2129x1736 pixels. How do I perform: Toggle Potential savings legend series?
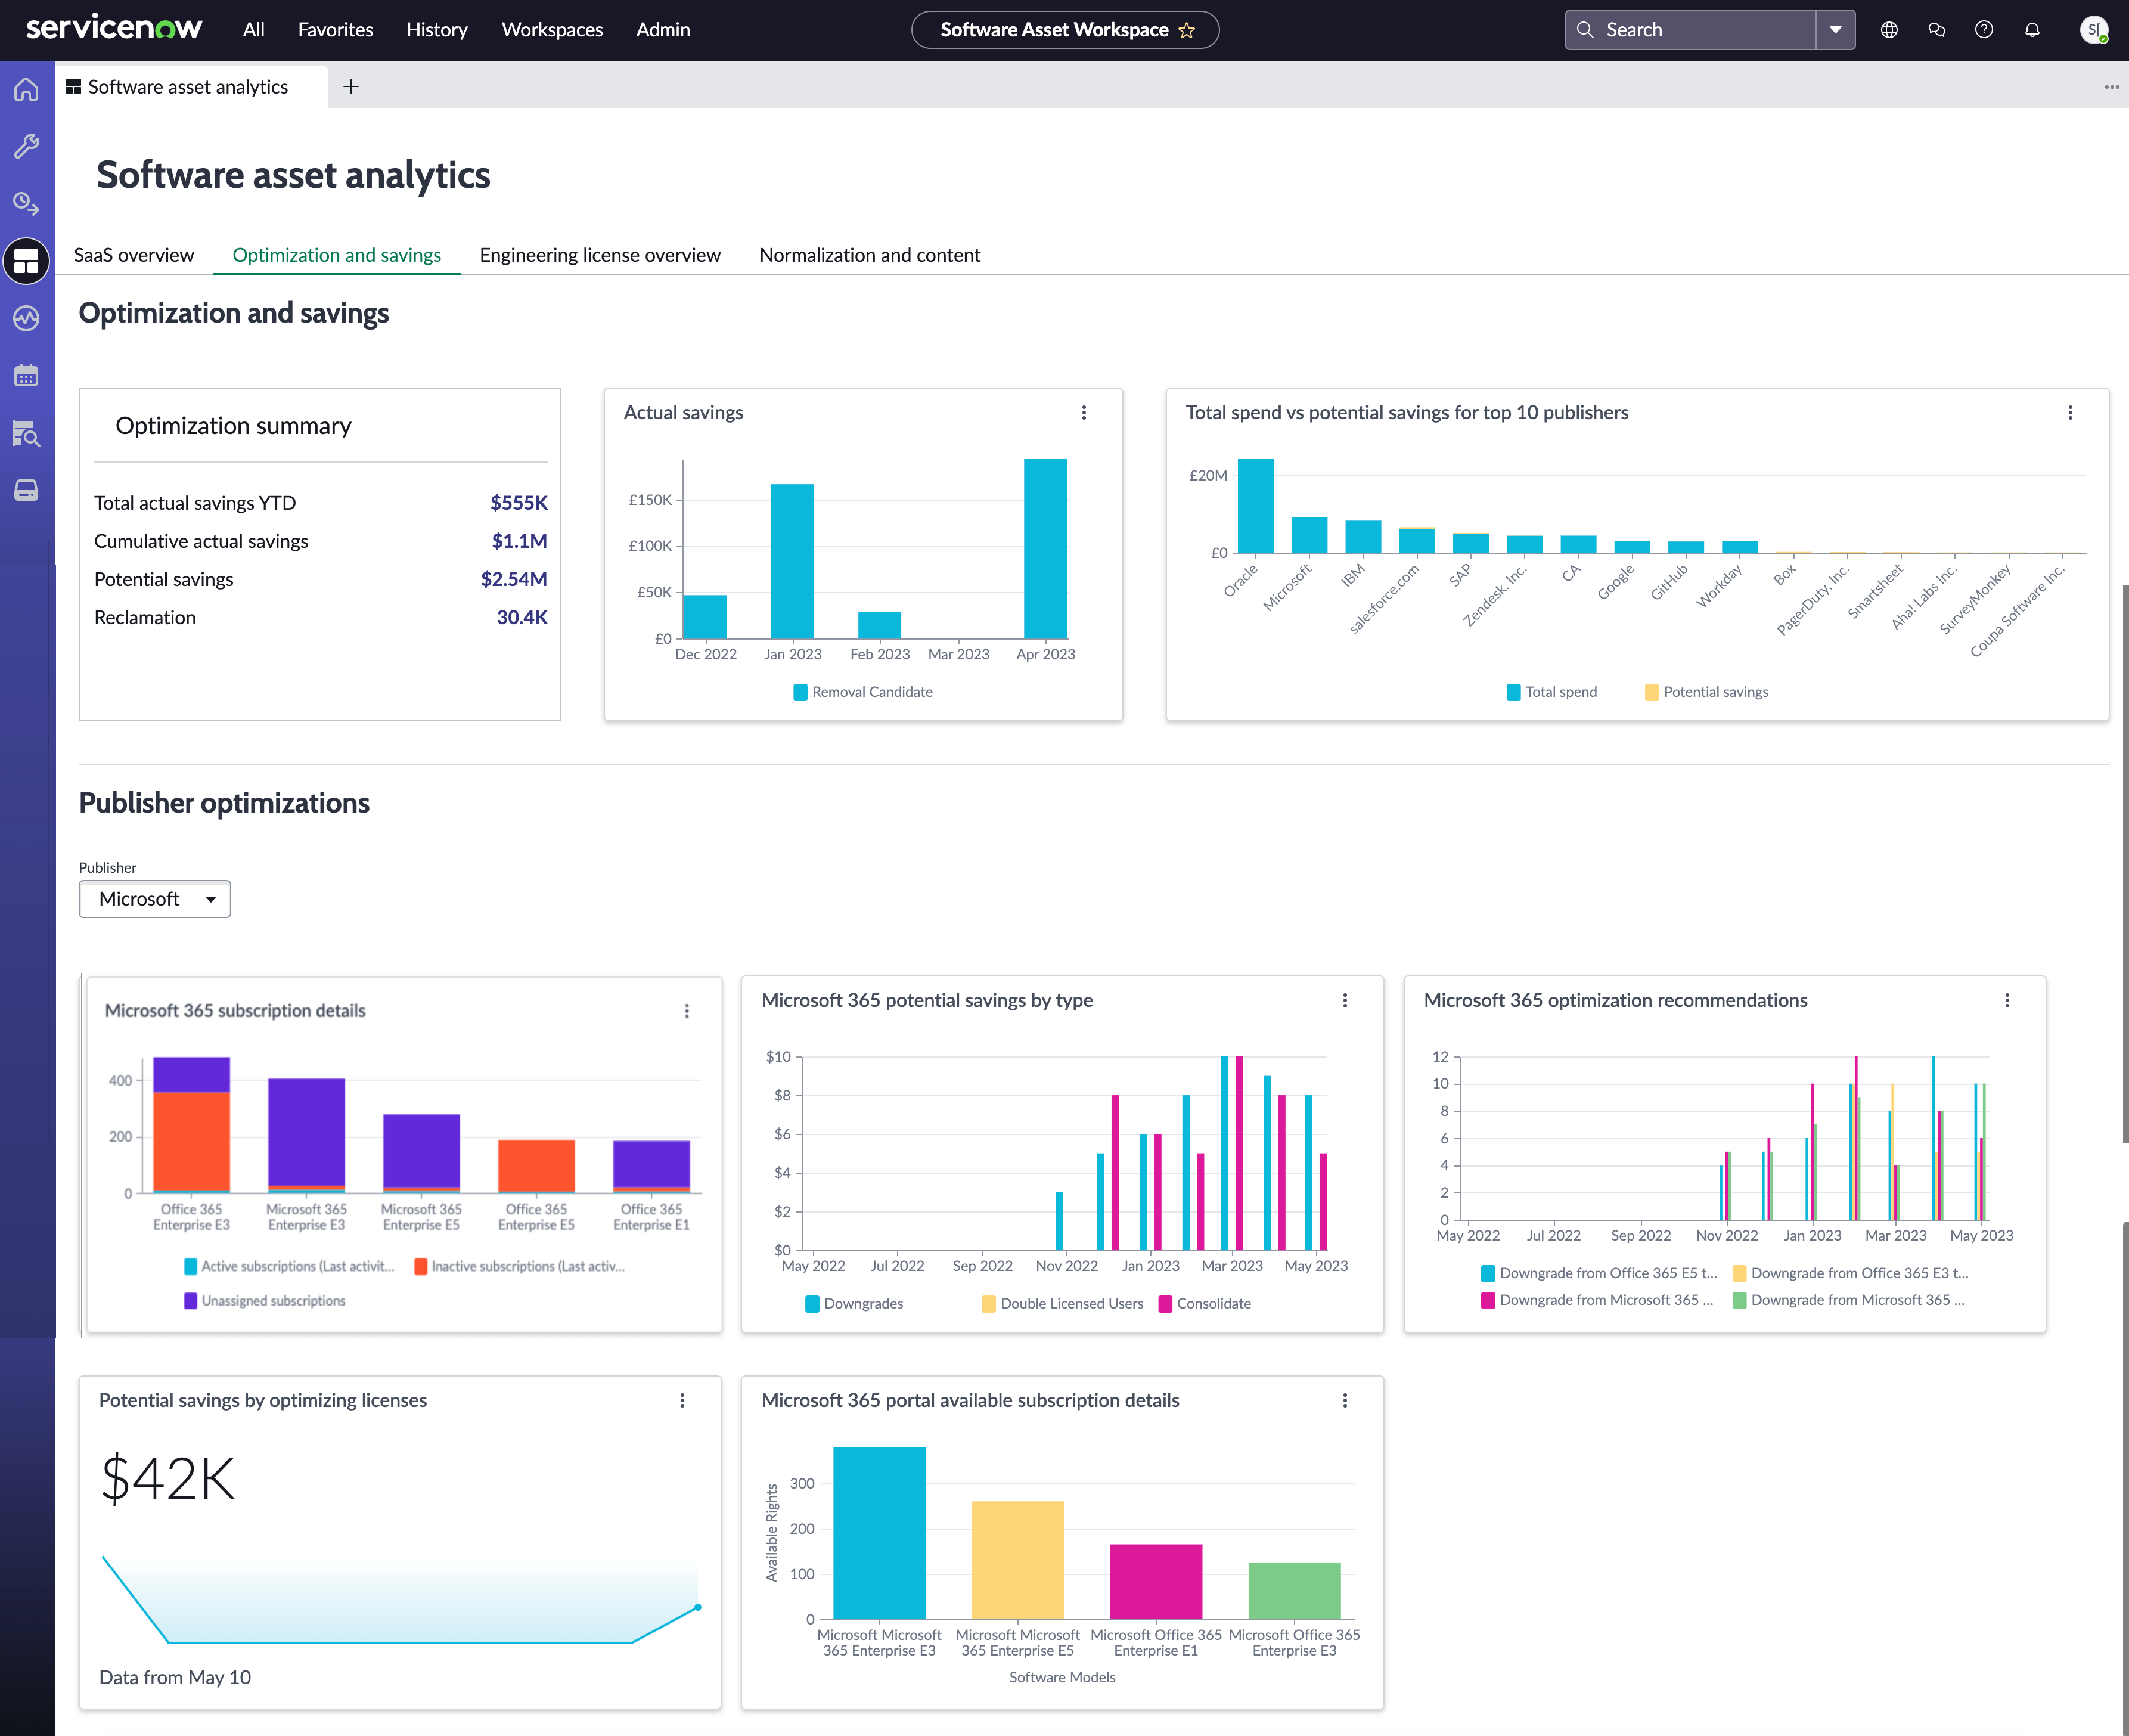1706,692
